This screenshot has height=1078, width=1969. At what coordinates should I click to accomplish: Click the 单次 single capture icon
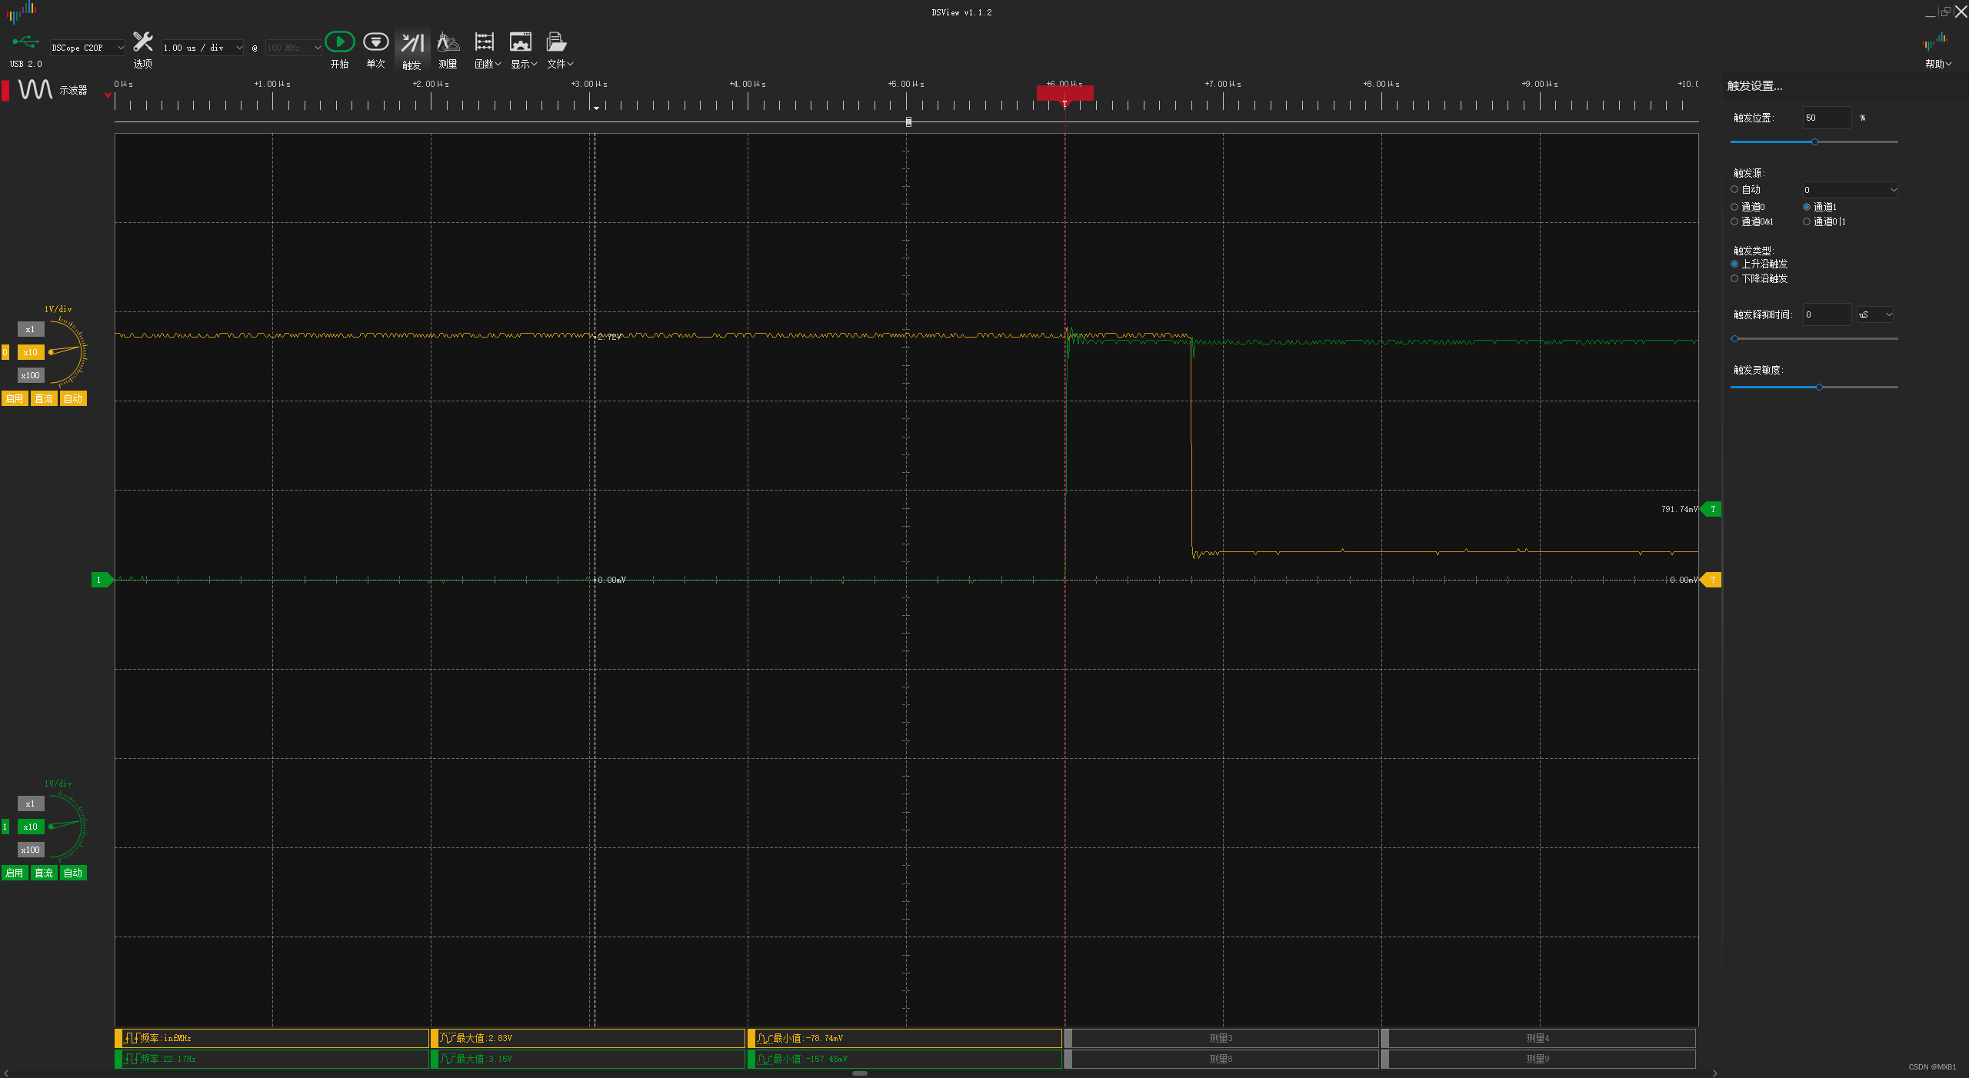[375, 42]
